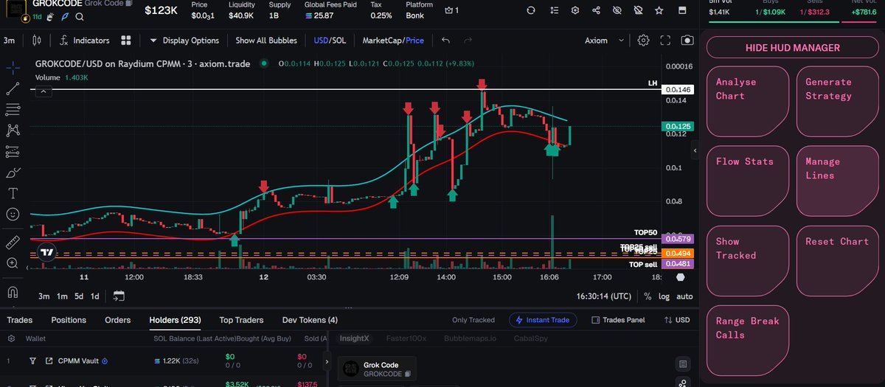Select the trend line drawing tool
The height and width of the screenshot is (387, 885).
[13, 88]
